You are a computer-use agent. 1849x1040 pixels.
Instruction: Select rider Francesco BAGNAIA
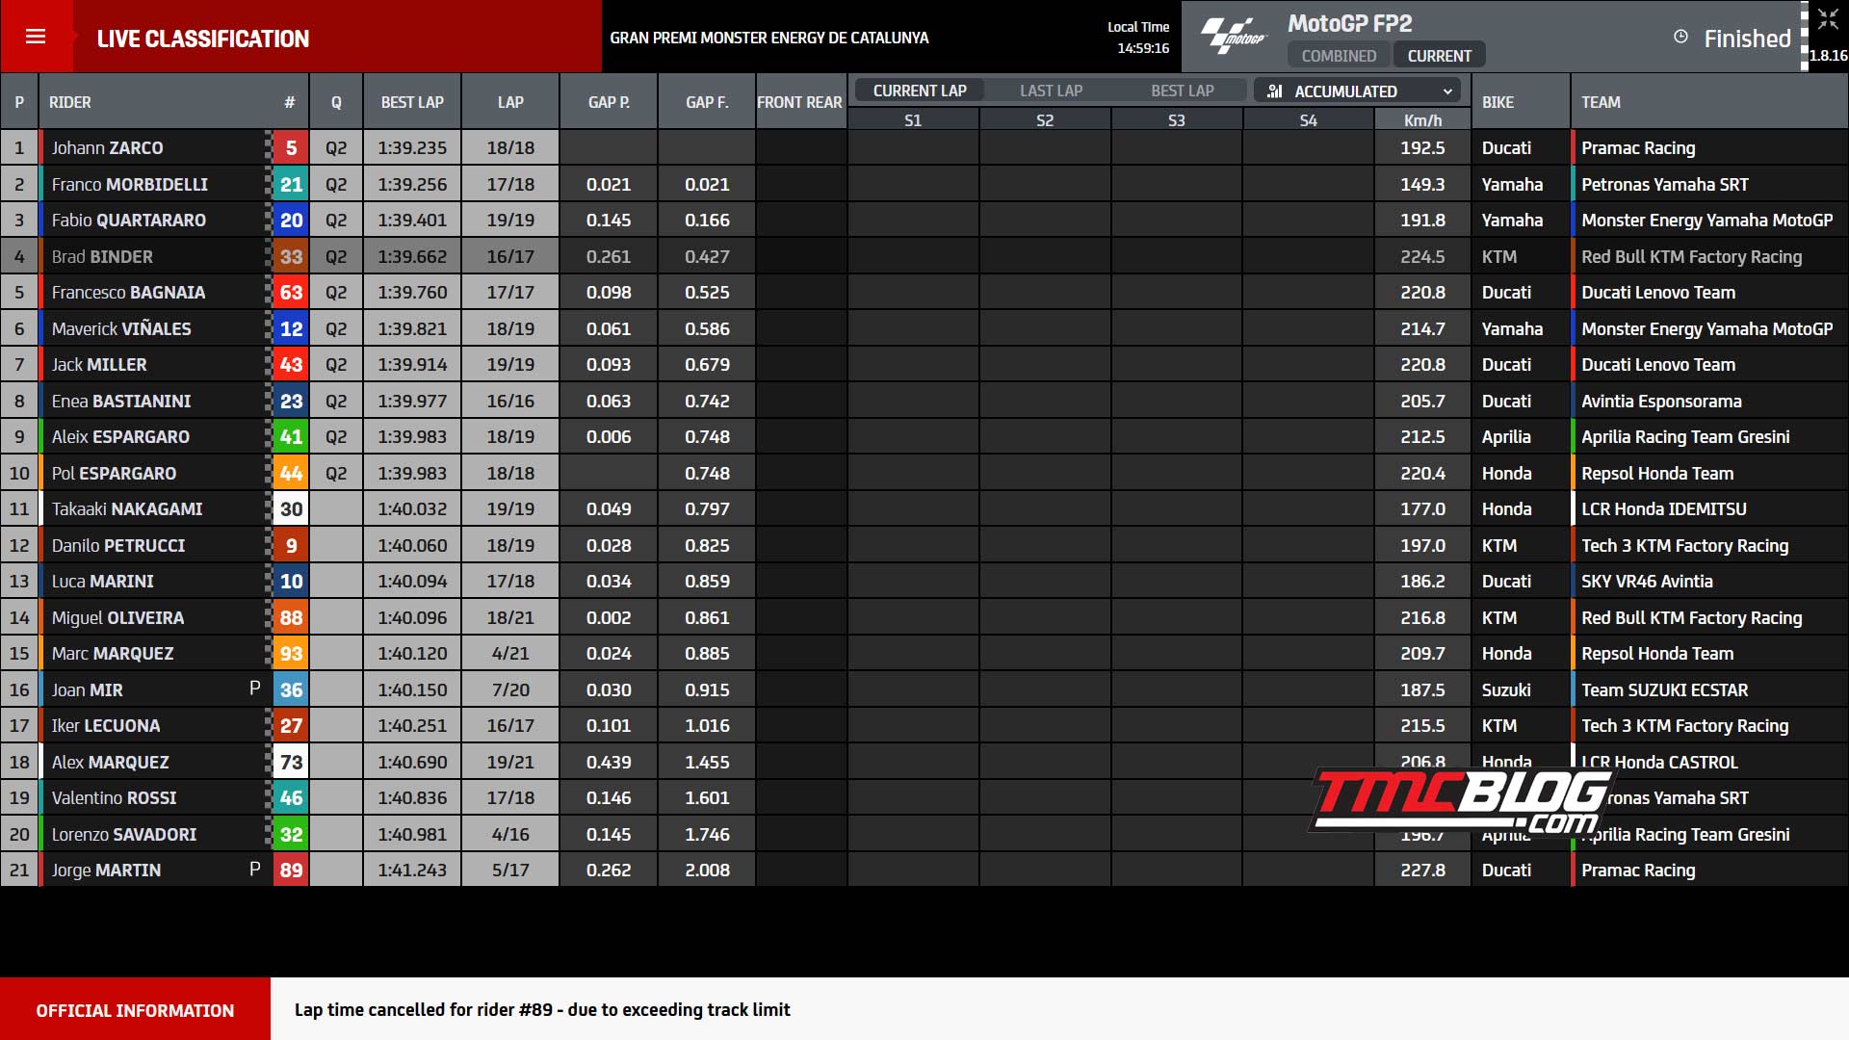pos(128,292)
